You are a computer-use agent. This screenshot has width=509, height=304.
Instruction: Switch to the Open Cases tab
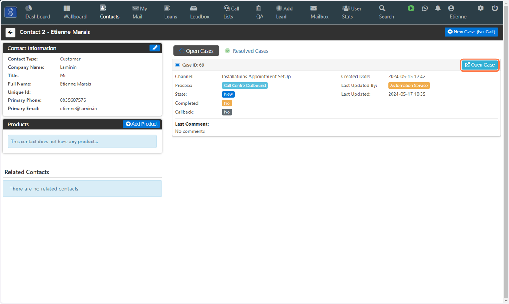click(x=196, y=51)
